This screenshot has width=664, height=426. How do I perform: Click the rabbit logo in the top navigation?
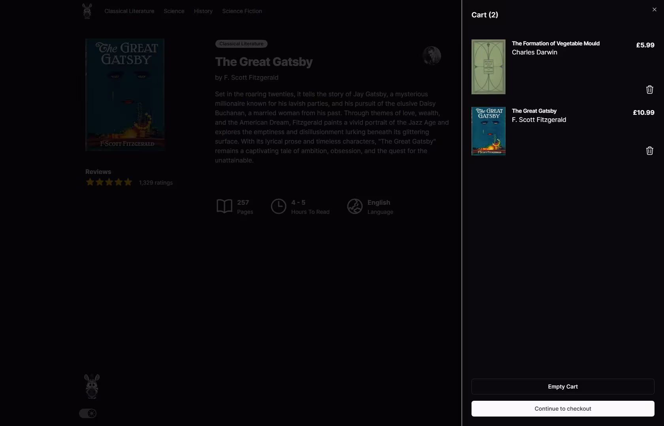[87, 11]
